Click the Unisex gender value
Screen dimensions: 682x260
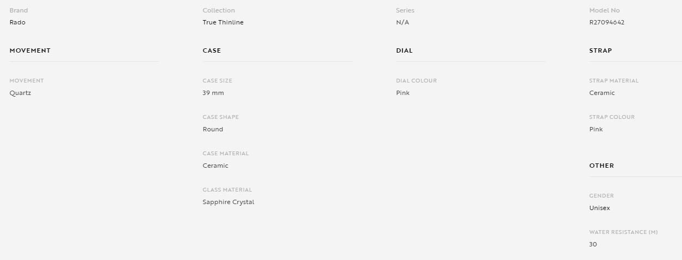pos(600,208)
